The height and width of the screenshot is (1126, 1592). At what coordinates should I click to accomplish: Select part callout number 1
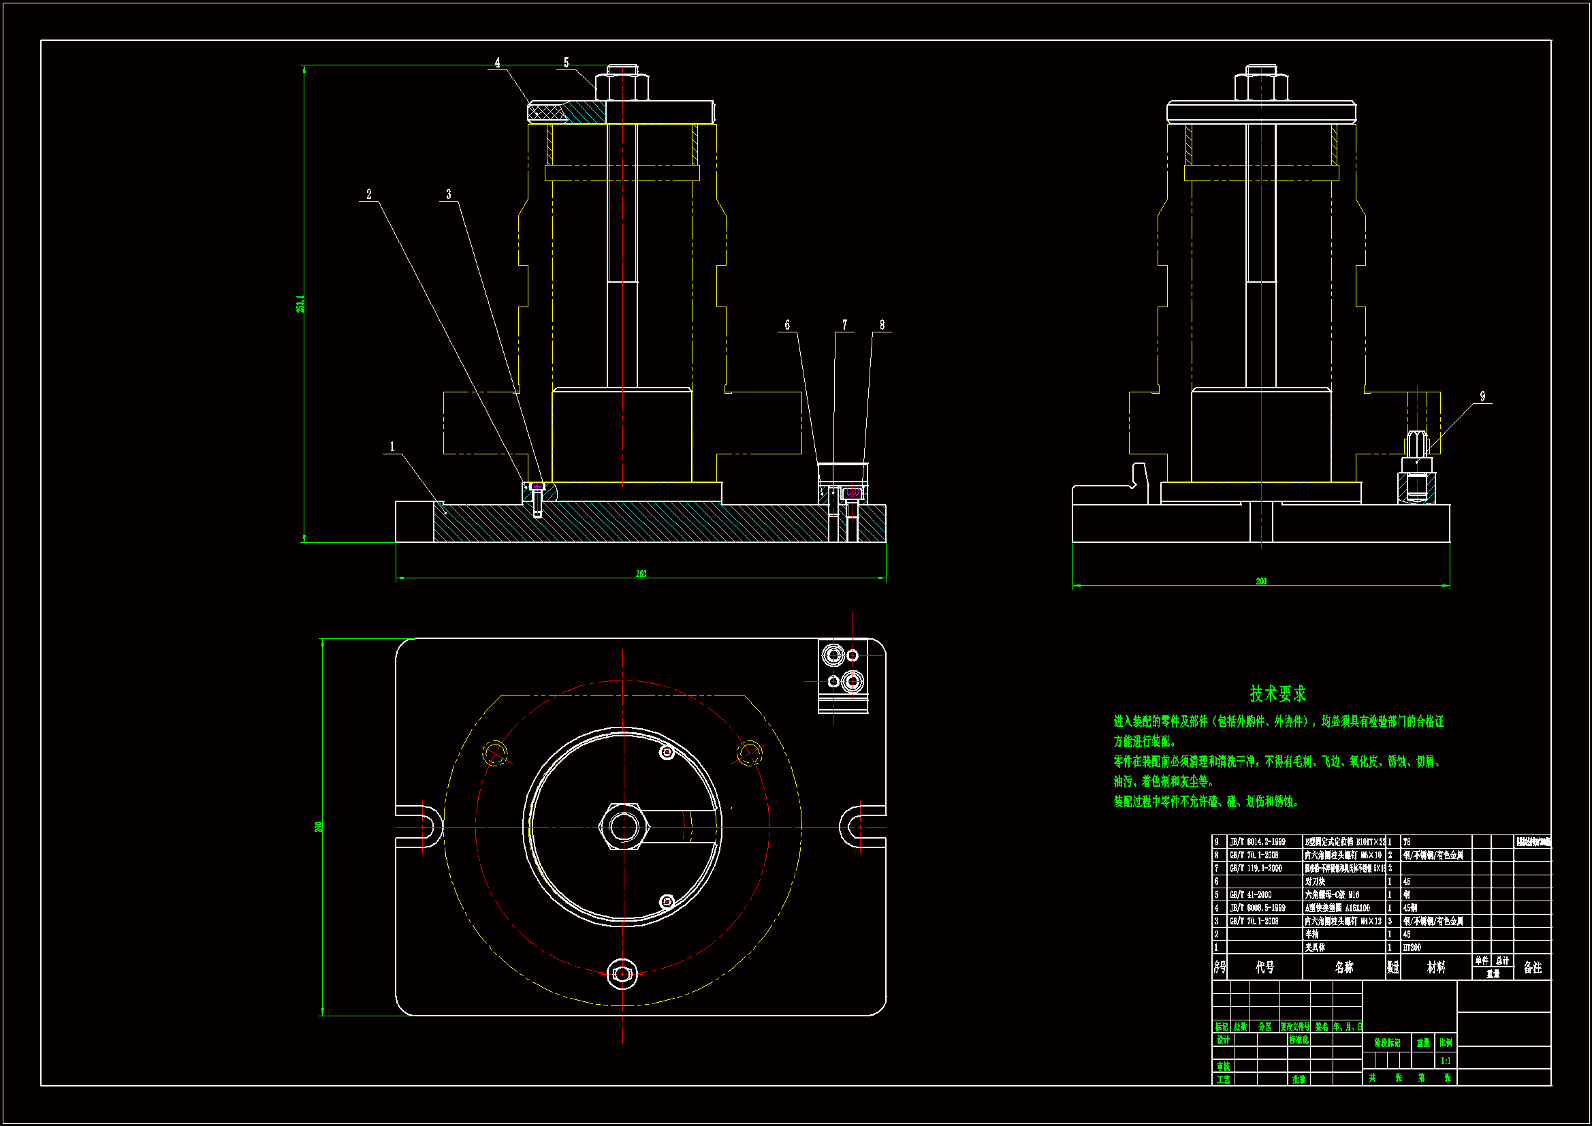(392, 447)
